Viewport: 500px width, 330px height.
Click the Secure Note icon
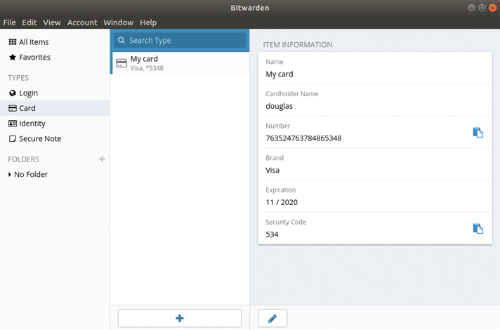[x=13, y=139]
